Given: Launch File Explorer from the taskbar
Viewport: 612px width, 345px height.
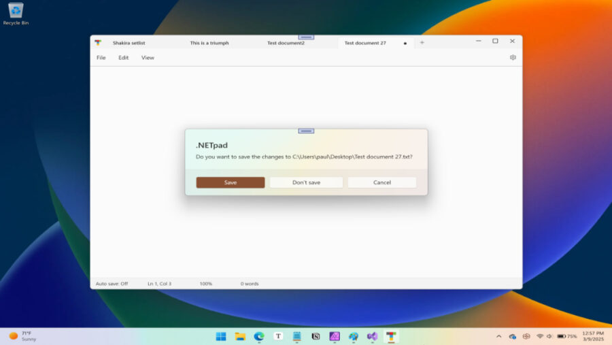Looking at the screenshot, I should point(240,336).
